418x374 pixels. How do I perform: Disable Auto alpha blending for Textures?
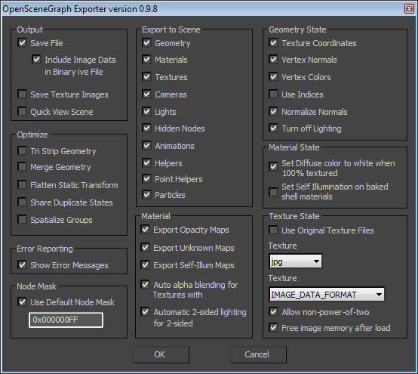145,285
